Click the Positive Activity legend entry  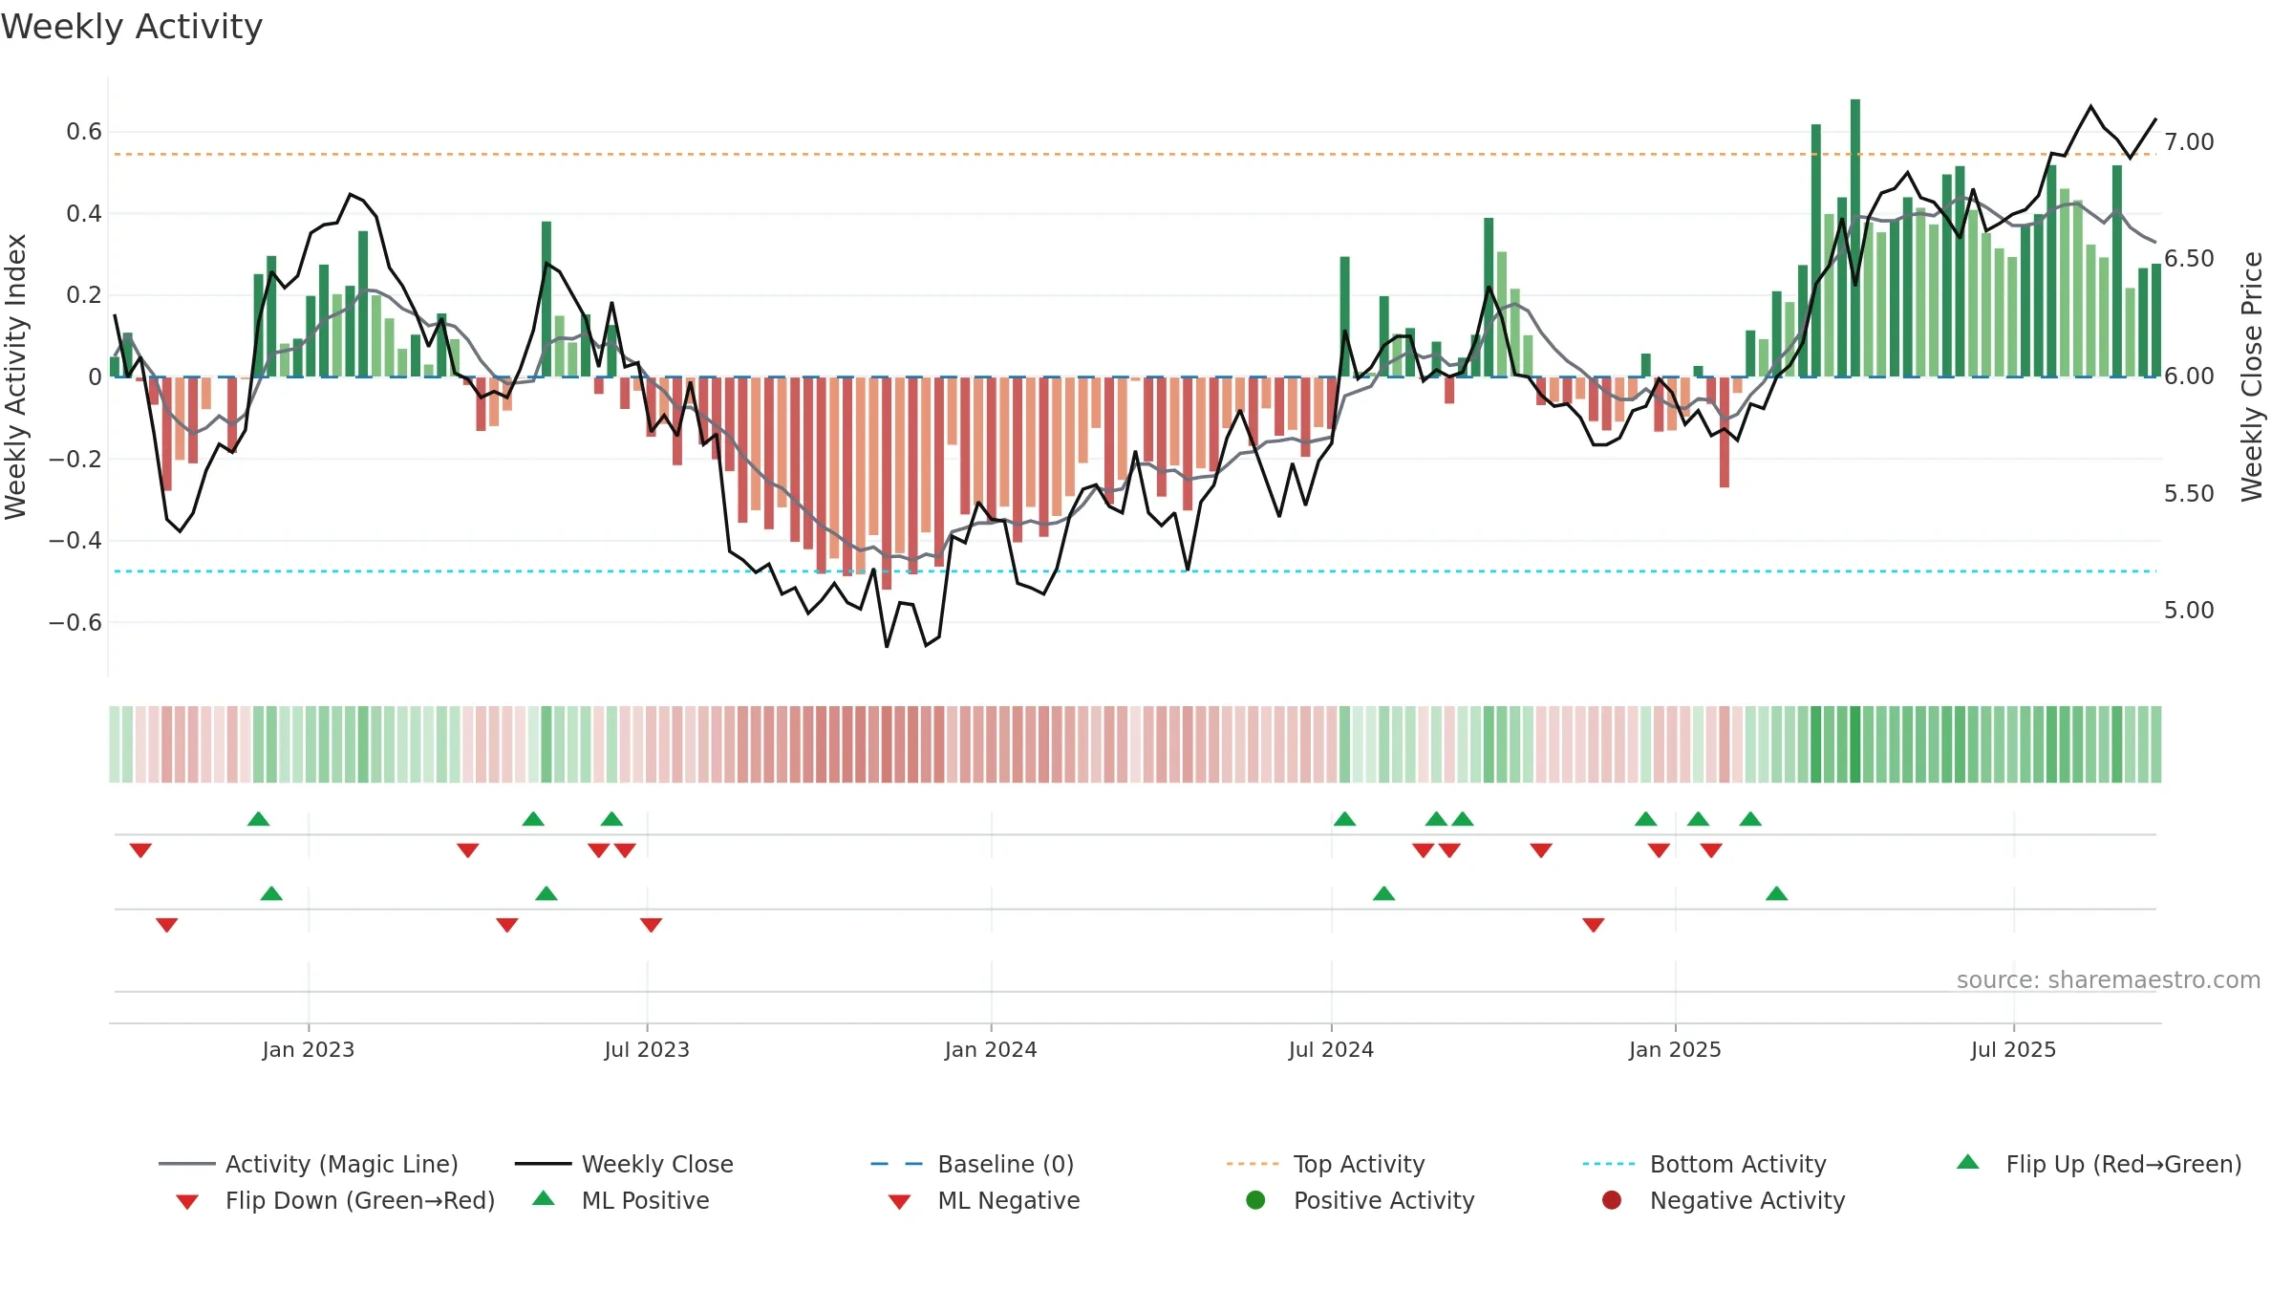click(1361, 1200)
